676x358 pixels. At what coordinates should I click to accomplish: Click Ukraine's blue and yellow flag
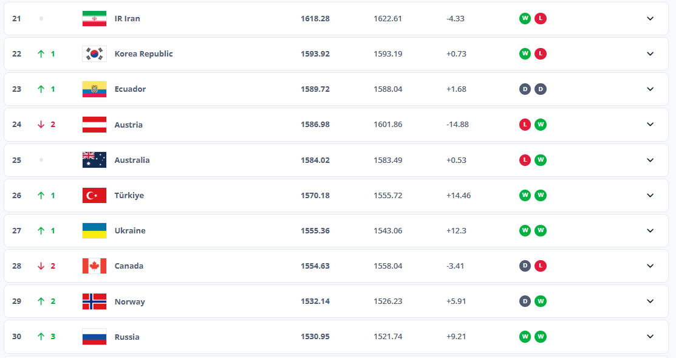tap(94, 230)
